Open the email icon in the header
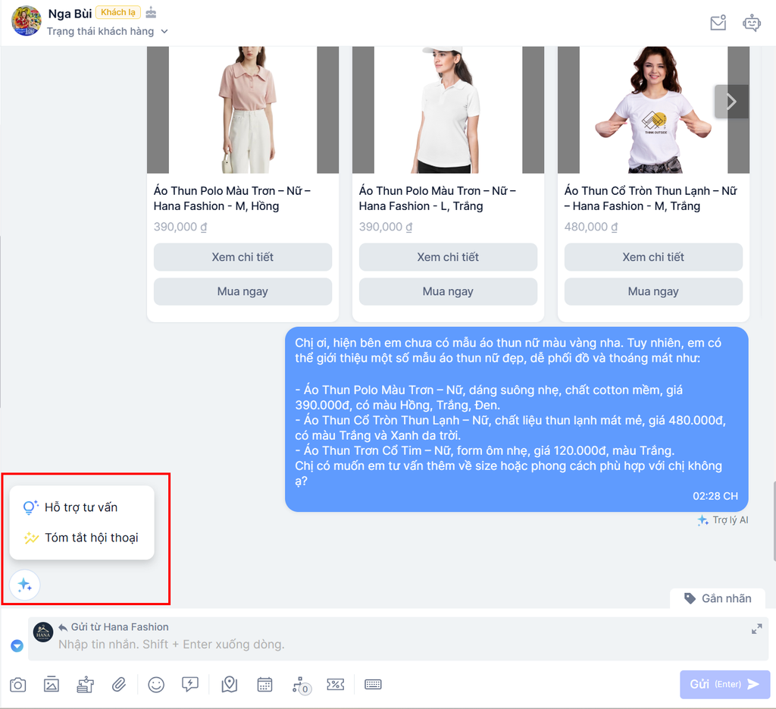 point(716,23)
